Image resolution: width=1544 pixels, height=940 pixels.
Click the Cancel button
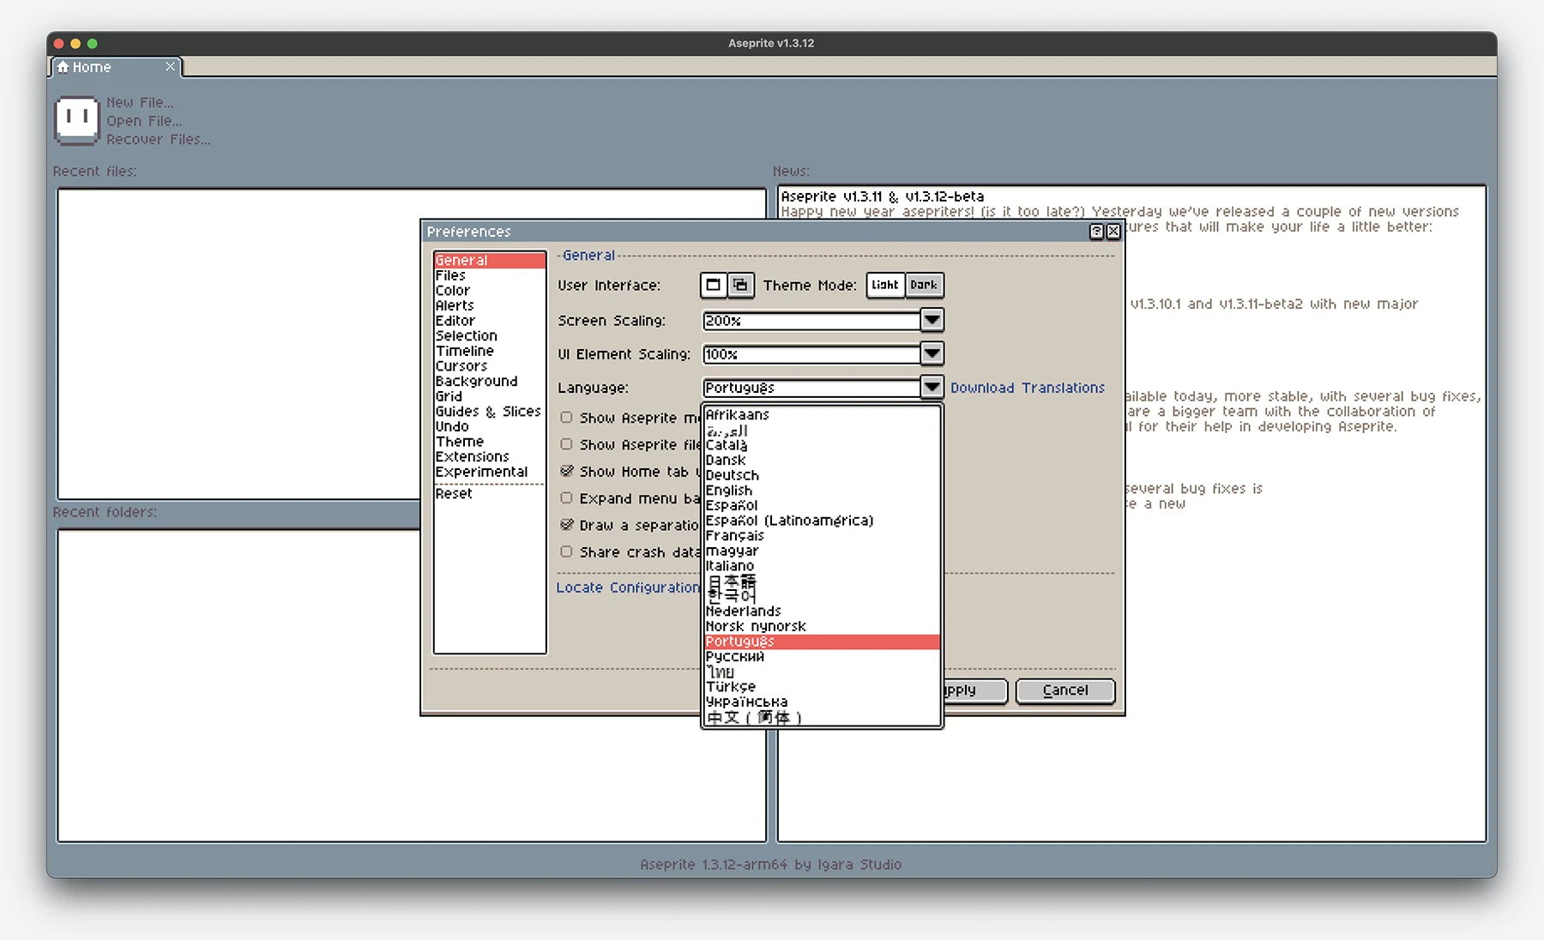(1065, 690)
